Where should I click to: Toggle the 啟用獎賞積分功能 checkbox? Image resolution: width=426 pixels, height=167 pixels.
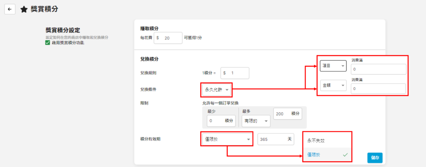point(47,42)
